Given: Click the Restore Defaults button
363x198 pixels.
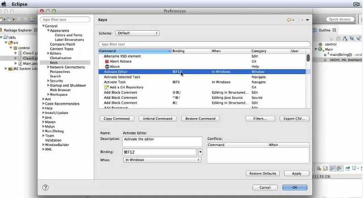Looking at the screenshot, I should (263, 173).
